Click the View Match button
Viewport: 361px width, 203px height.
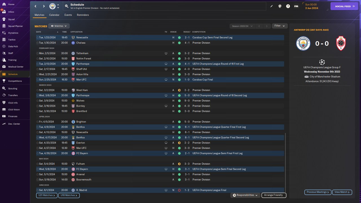tap(342, 192)
